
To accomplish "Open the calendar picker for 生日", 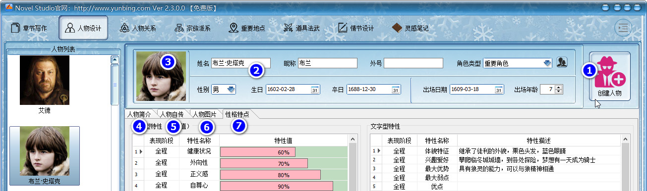I will coord(315,90).
